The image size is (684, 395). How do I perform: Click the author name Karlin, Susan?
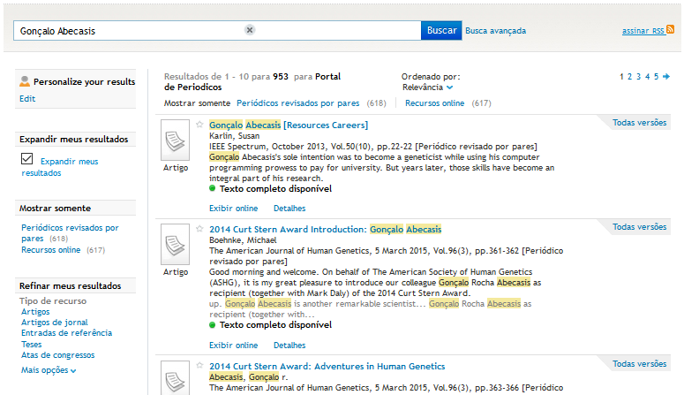click(234, 136)
